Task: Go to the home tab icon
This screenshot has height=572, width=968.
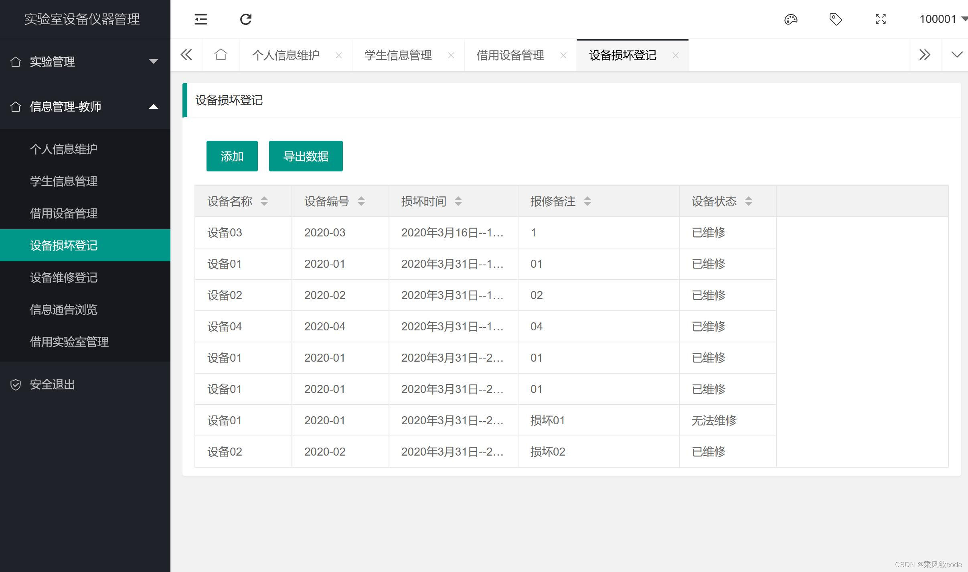Action: click(x=221, y=55)
